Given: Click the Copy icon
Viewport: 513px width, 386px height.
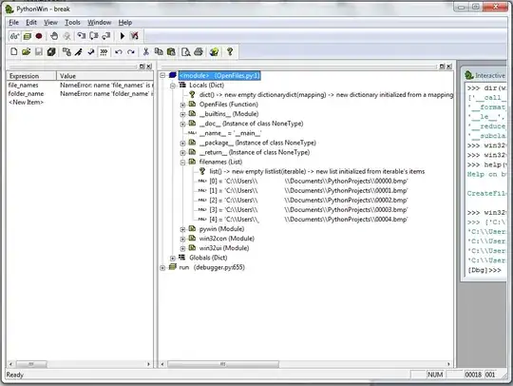Looking at the screenshot, I should (159, 51).
